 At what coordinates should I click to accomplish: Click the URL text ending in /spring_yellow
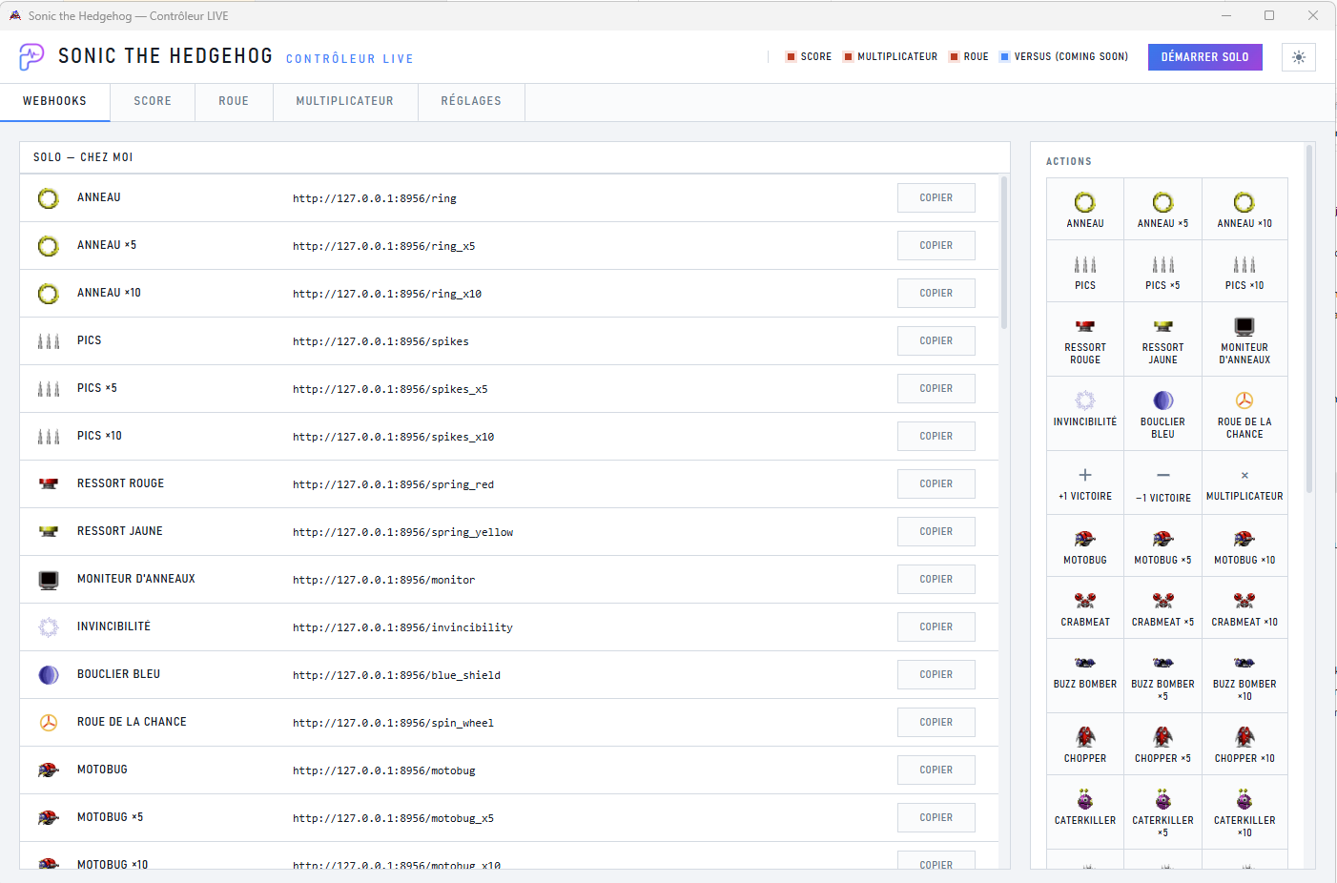(402, 532)
